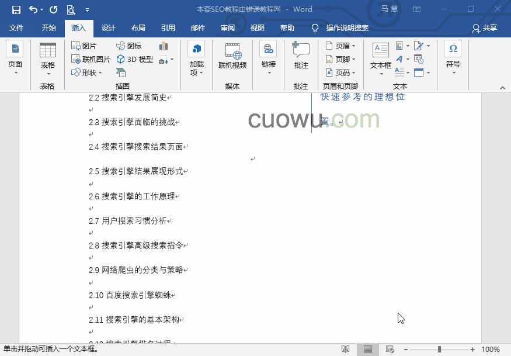Open the 操作说明搜索 search box

pos(347,27)
